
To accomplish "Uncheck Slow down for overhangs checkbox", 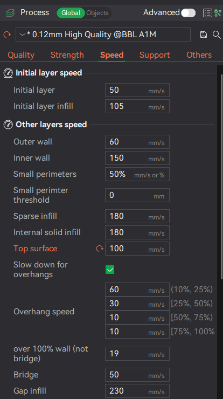I will pos(110,270).
